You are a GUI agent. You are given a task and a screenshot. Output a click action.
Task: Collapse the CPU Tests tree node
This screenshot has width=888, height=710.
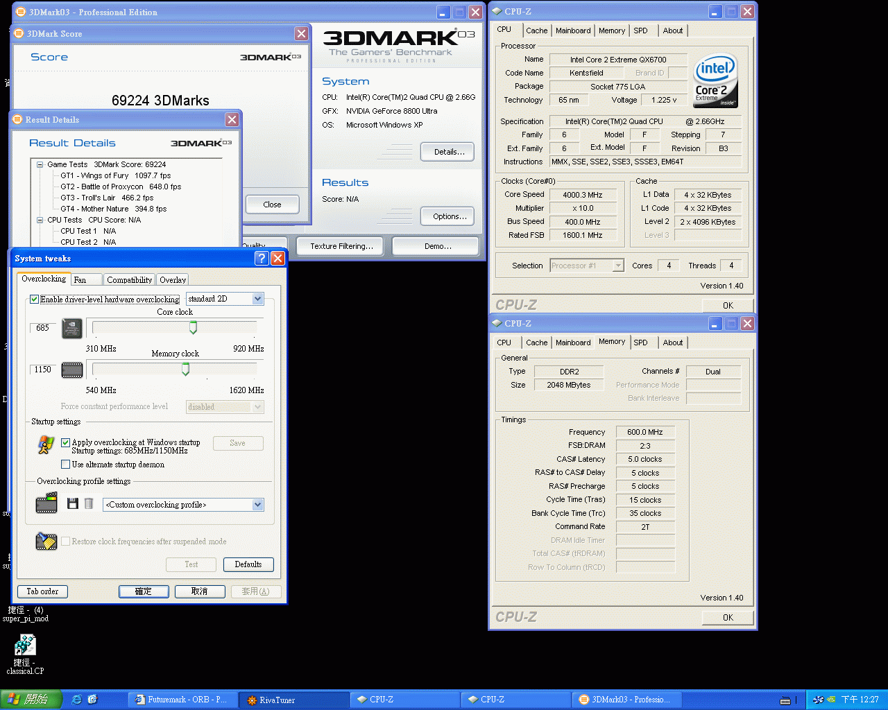[x=40, y=220]
